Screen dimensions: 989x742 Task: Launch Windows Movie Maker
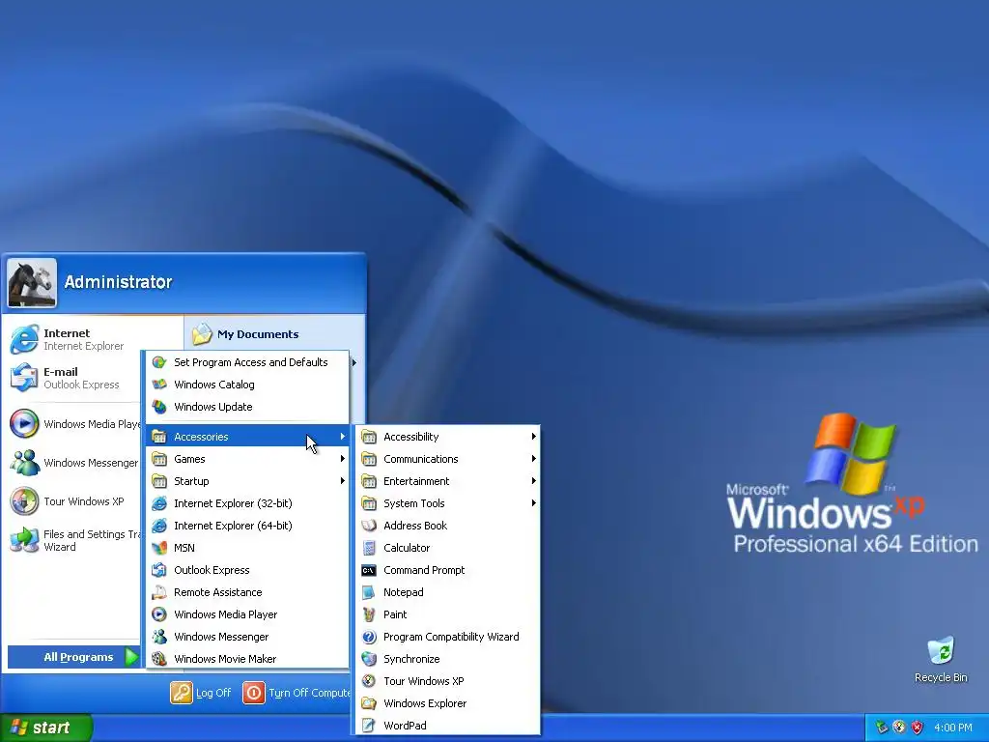pos(247,659)
